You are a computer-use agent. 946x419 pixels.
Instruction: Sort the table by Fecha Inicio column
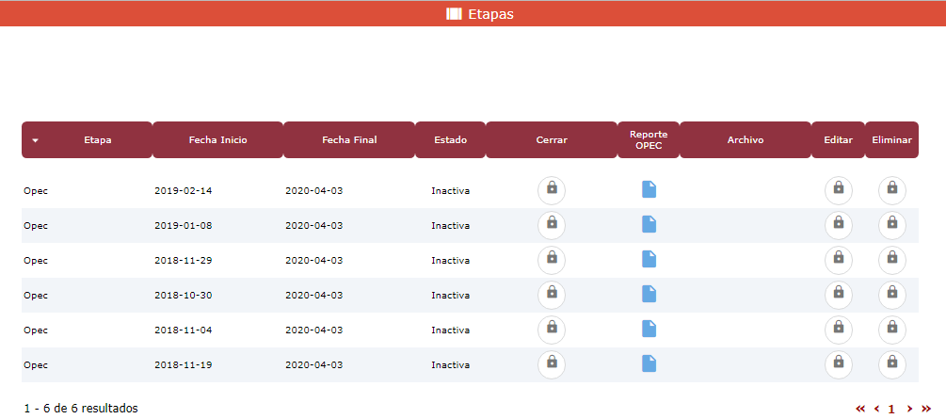tap(217, 140)
